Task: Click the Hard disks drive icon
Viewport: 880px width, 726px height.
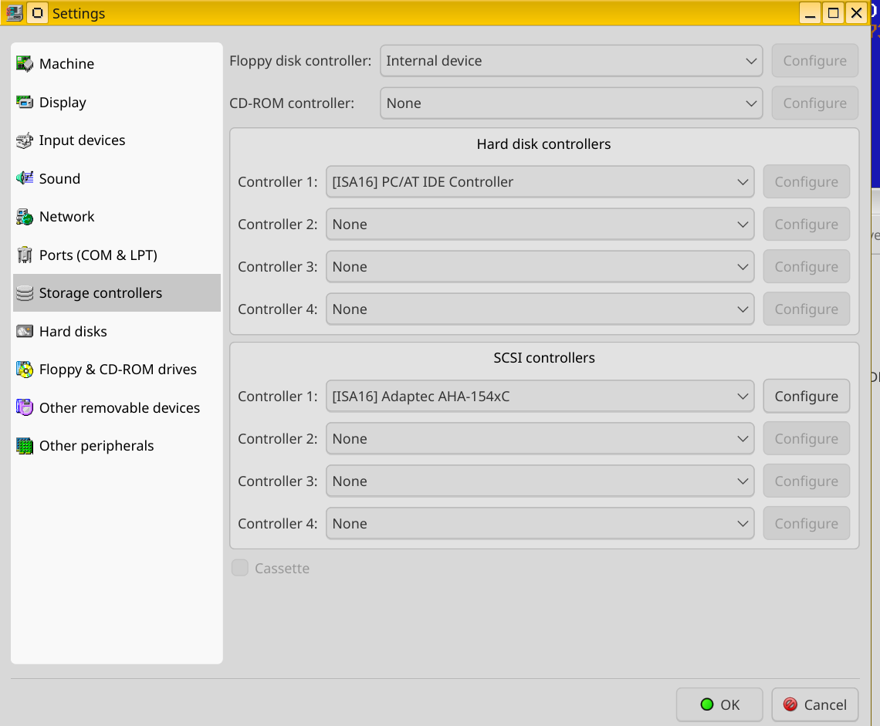Action: (x=25, y=332)
